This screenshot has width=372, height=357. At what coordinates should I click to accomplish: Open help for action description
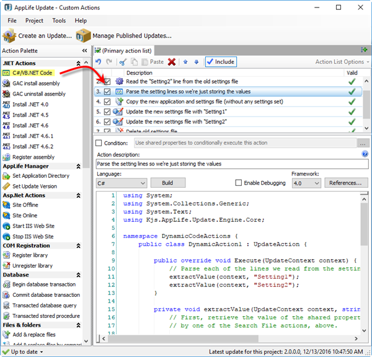pyautogui.click(x=365, y=154)
